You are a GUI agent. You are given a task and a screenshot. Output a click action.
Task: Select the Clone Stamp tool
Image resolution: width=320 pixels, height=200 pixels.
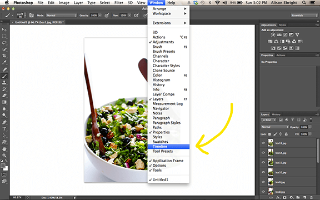tap(4, 82)
